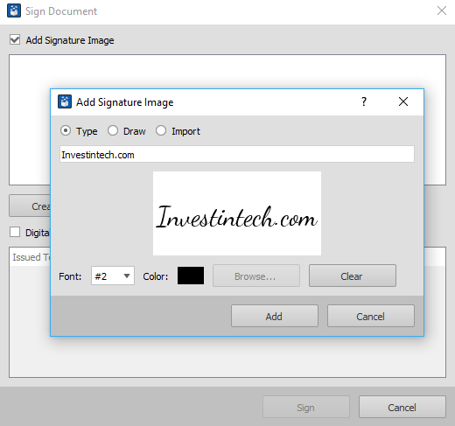Uncheck Add Signature Image in Sign Document
This screenshot has height=426, width=455.
pos(15,39)
